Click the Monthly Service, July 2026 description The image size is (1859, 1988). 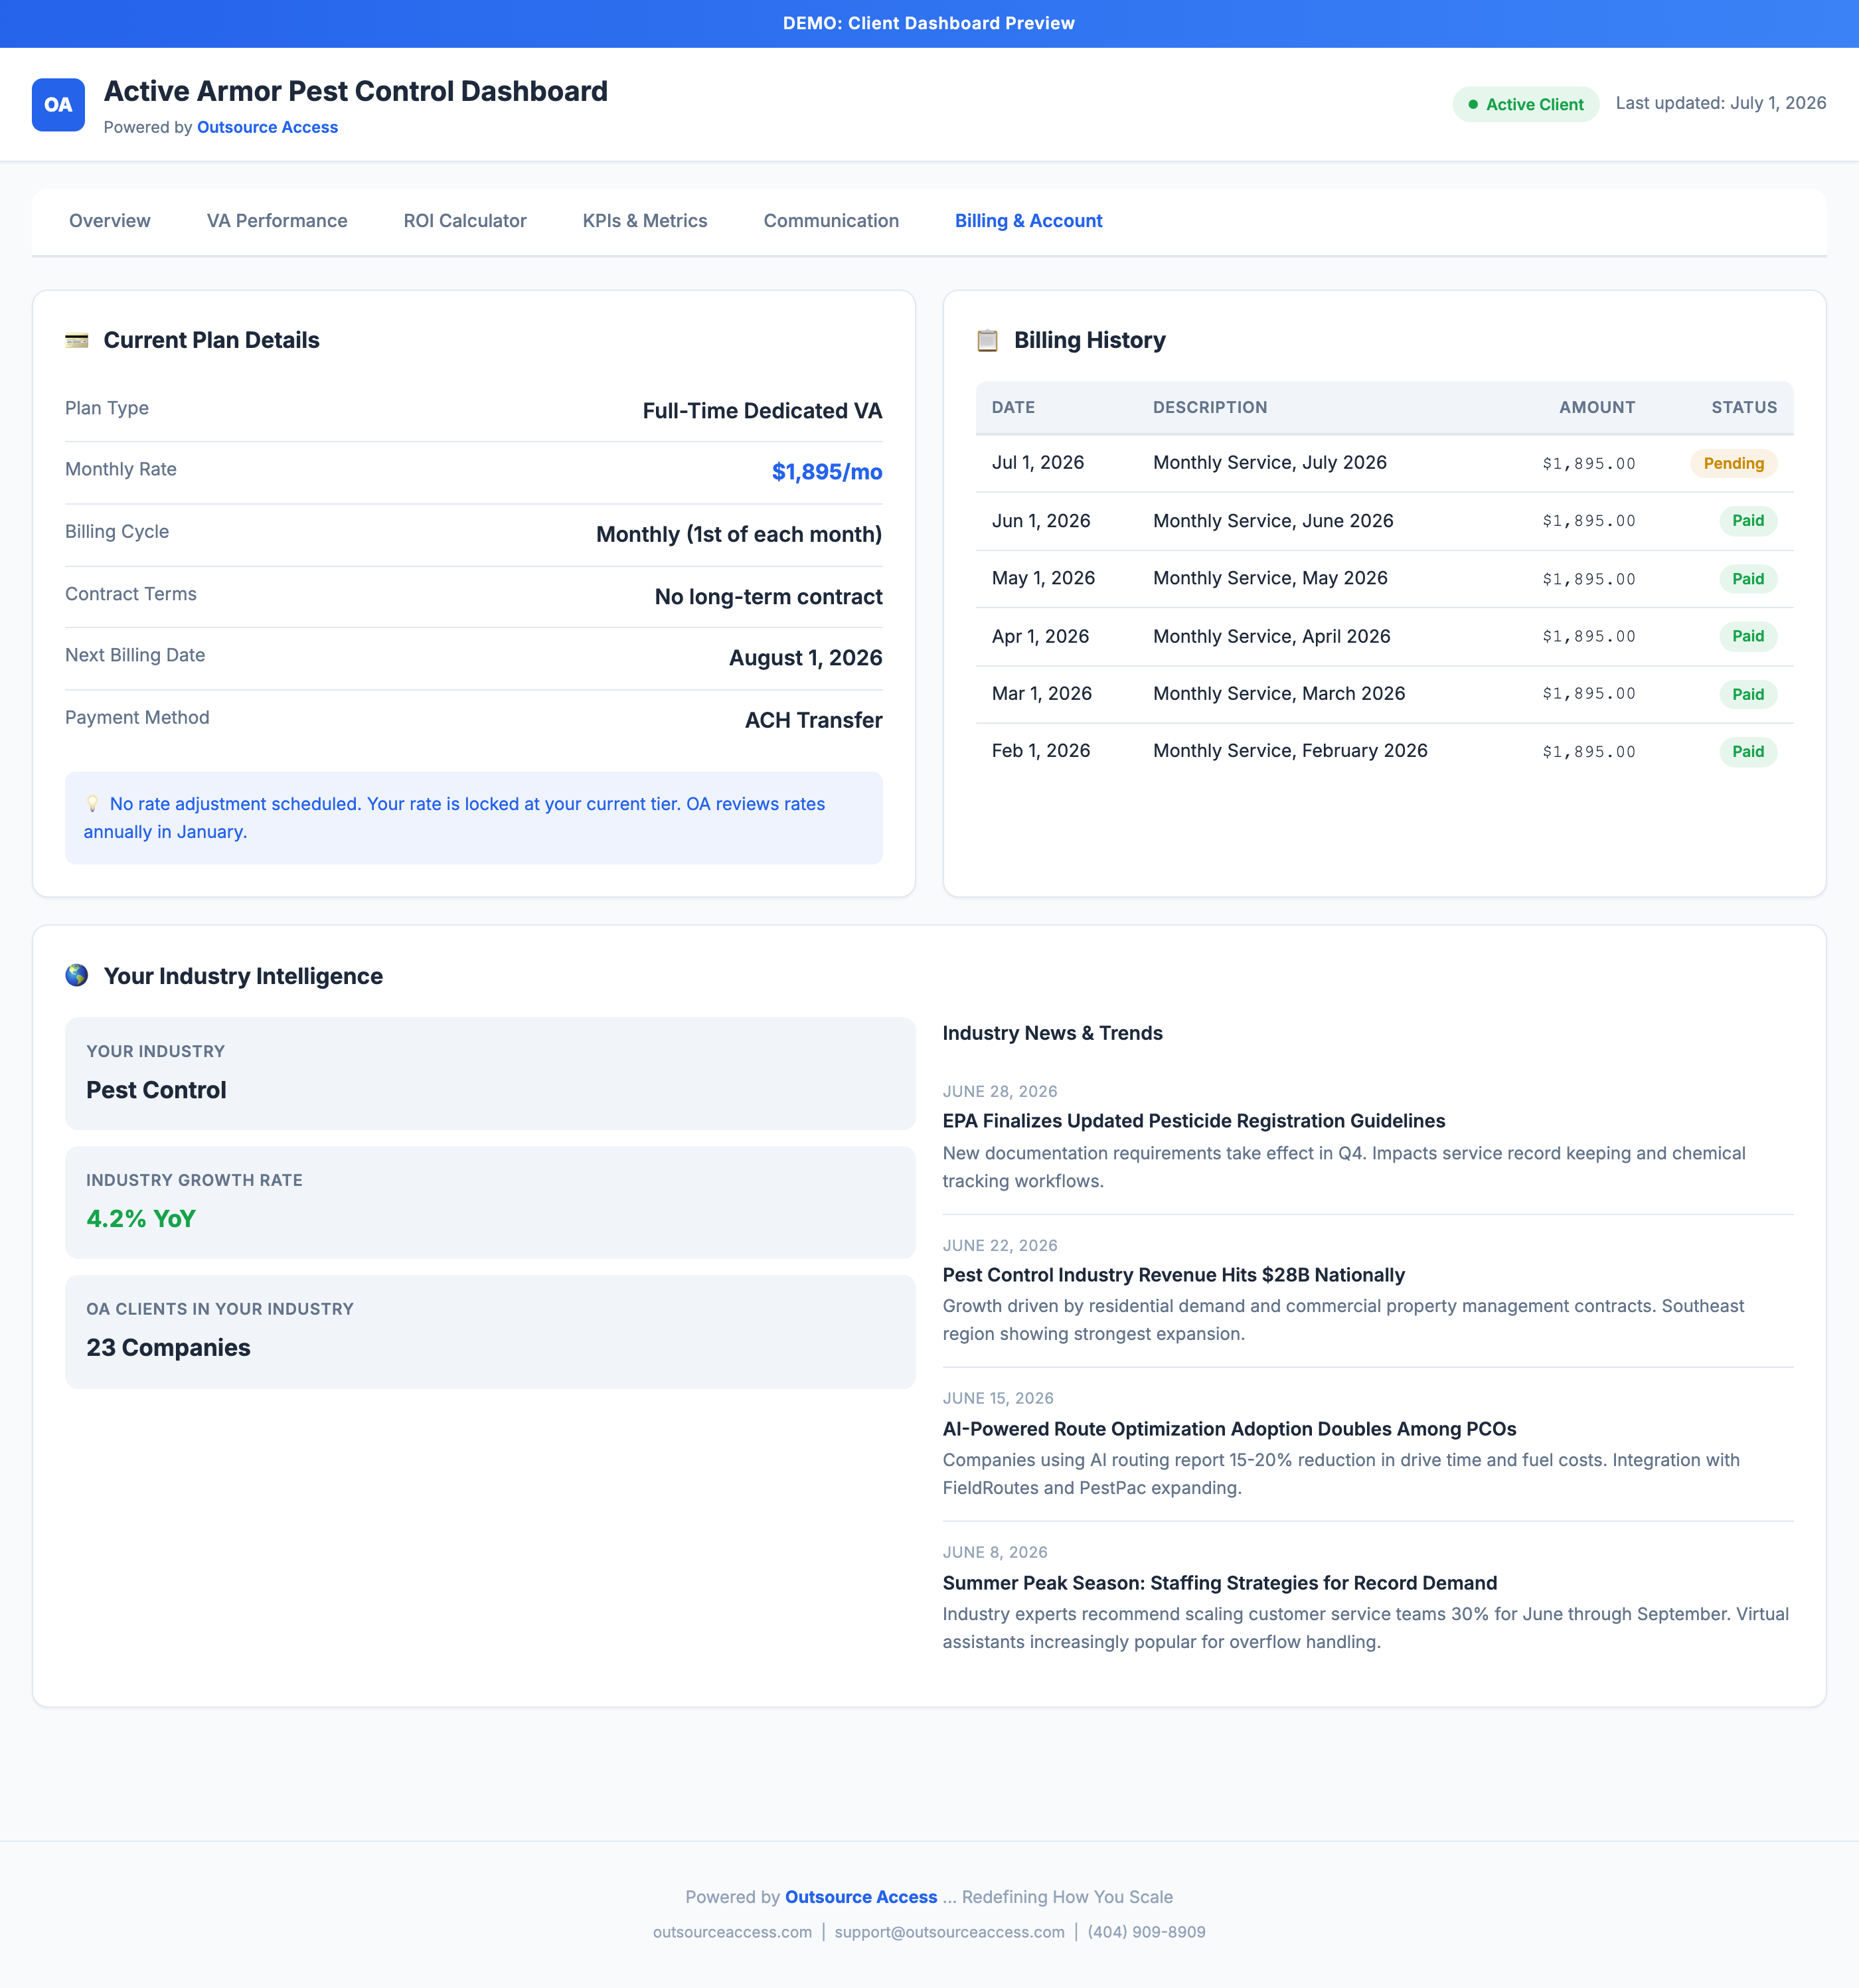coord(1270,463)
